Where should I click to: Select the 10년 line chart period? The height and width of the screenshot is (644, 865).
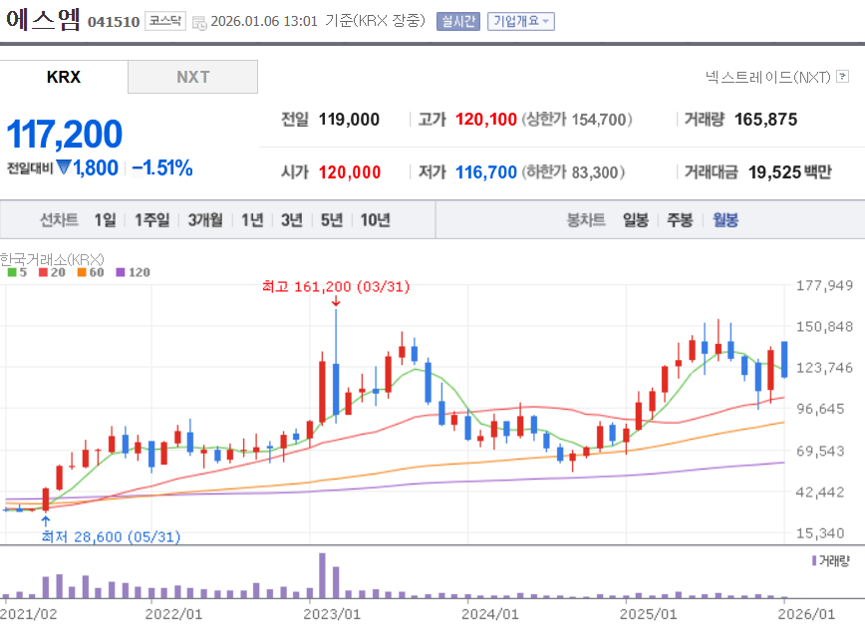tap(375, 220)
